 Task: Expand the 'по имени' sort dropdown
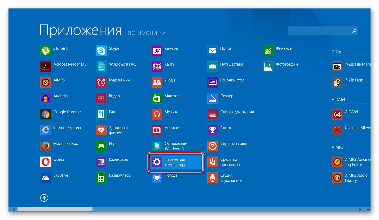146,33
